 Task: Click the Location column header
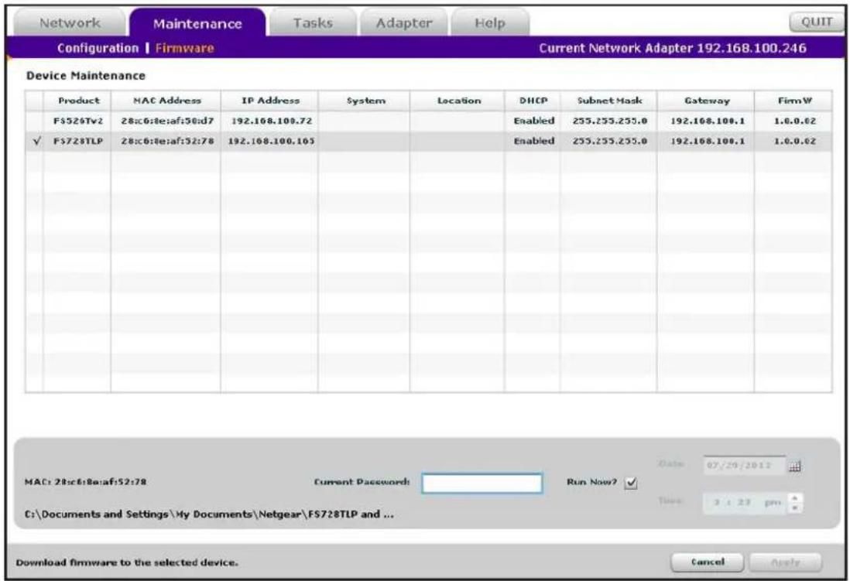click(458, 101)
